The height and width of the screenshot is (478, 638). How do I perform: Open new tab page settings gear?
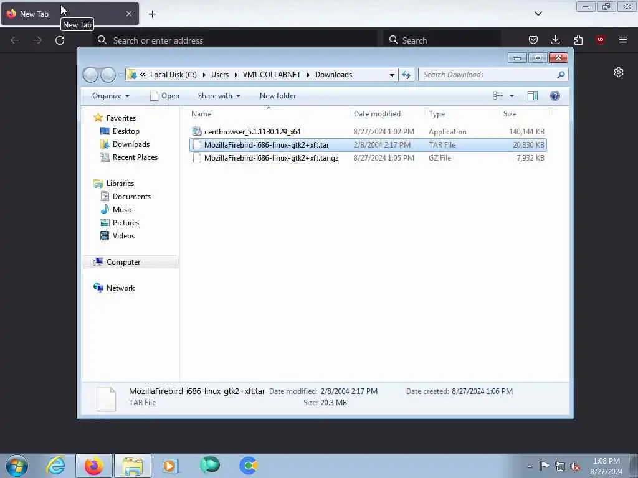pos(619,72)
